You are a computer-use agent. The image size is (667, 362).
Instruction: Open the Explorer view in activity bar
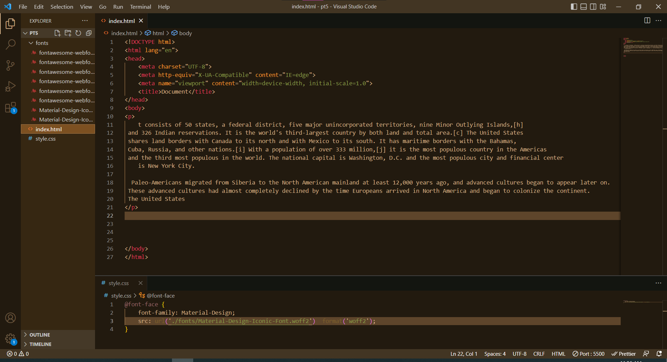pyautogui.click(x=10, y=24)
